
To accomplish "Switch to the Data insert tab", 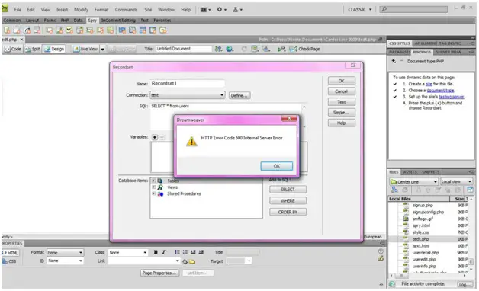I will coord(79,21).
